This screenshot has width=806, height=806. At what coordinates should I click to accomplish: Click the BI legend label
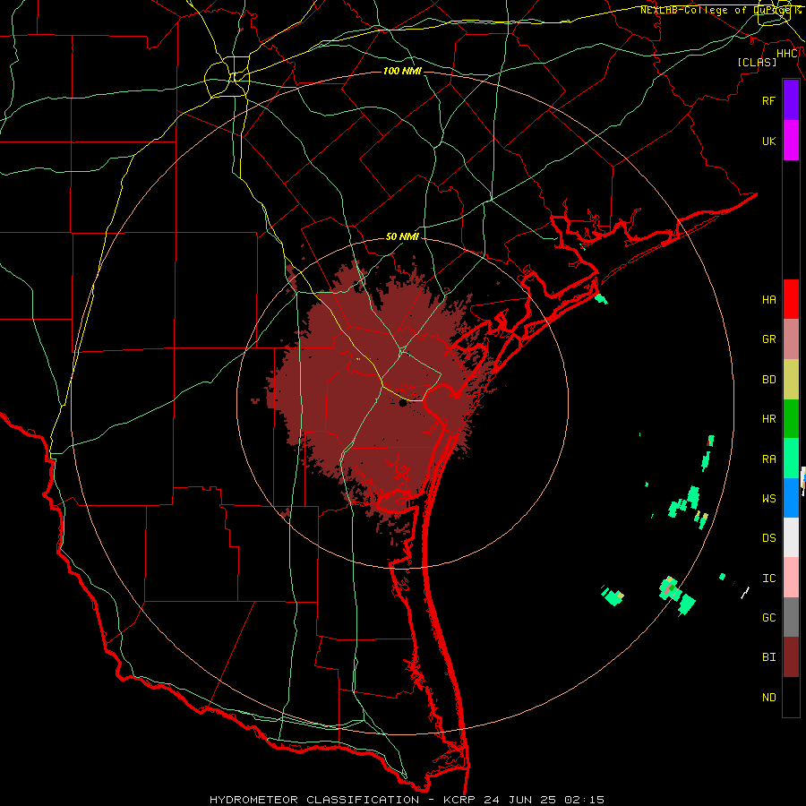pos(768,657)
